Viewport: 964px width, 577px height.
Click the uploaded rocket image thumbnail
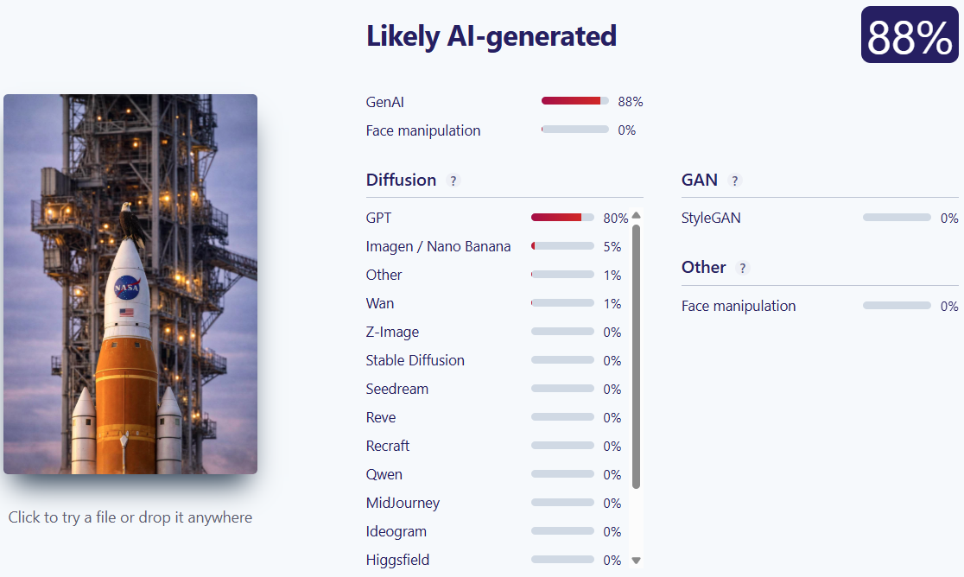[130, 284]
